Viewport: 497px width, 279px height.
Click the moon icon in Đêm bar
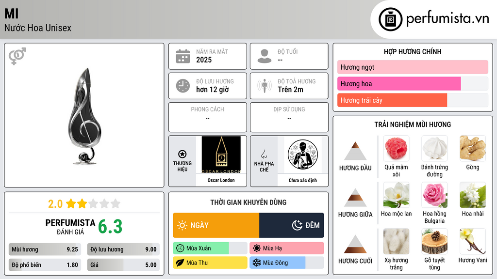[297, 225]
